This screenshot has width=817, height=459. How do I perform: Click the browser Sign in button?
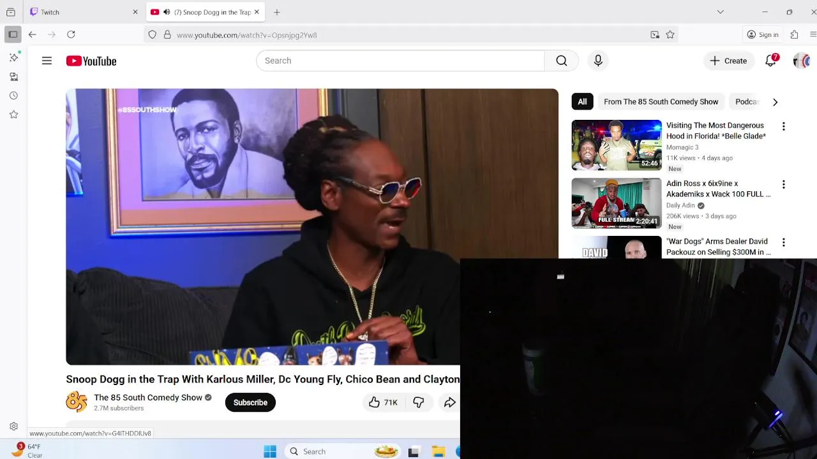tap(763, 34)
